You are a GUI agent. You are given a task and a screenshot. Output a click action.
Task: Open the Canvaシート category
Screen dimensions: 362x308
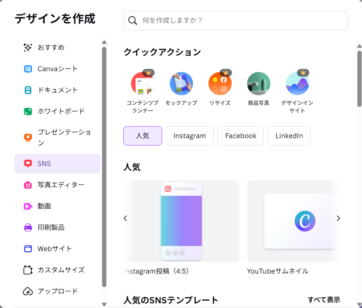pyautogui.click(x=57, y=69)
